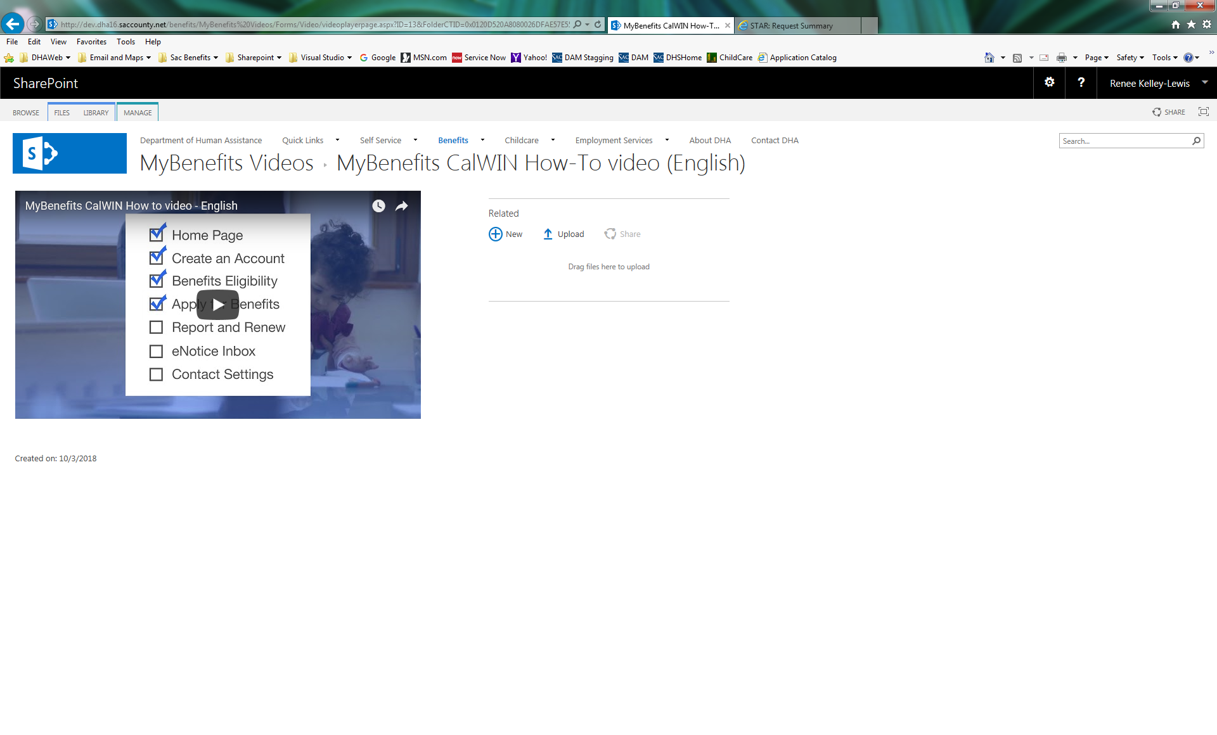Expand the DHAWeb favorites folder
Screen dimensions: 1217x735
tap(45, 58)
